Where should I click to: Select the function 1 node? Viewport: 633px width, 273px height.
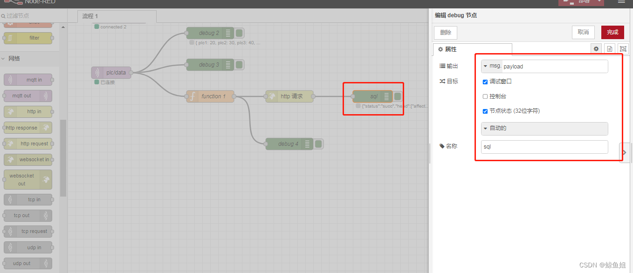click(x=210, y=96)
